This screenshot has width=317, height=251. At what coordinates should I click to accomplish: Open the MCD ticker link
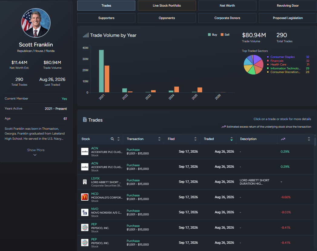[x=94, y=194]
